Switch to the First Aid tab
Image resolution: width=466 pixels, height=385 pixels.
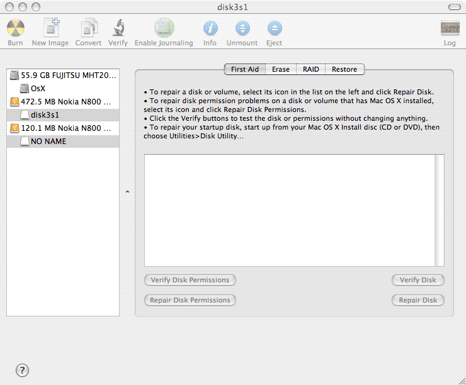(245, 69)
